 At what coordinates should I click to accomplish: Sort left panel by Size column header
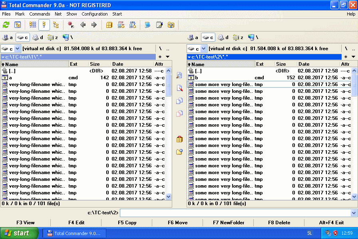click(x=99, y=64)
